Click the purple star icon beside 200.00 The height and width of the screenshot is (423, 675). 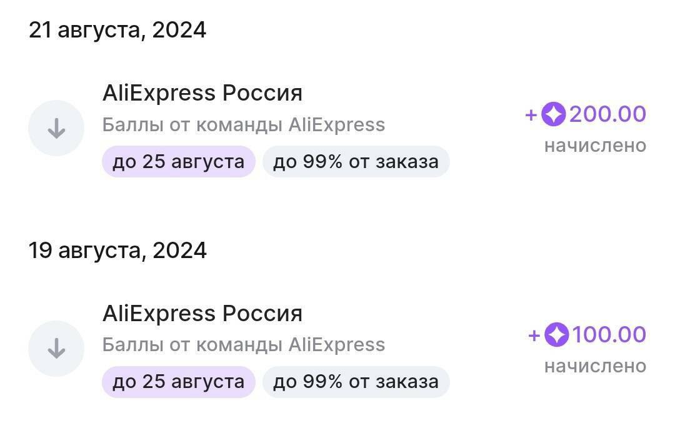pyautogui.click(x=553, y=114)
